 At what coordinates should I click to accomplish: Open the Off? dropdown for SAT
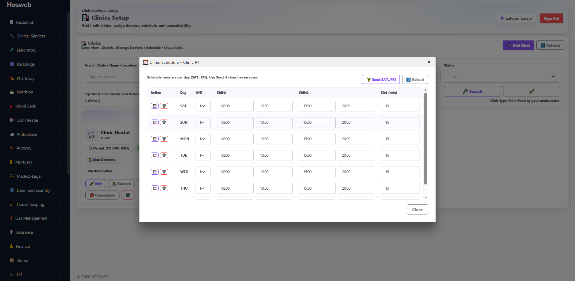[x=203, y=106]
